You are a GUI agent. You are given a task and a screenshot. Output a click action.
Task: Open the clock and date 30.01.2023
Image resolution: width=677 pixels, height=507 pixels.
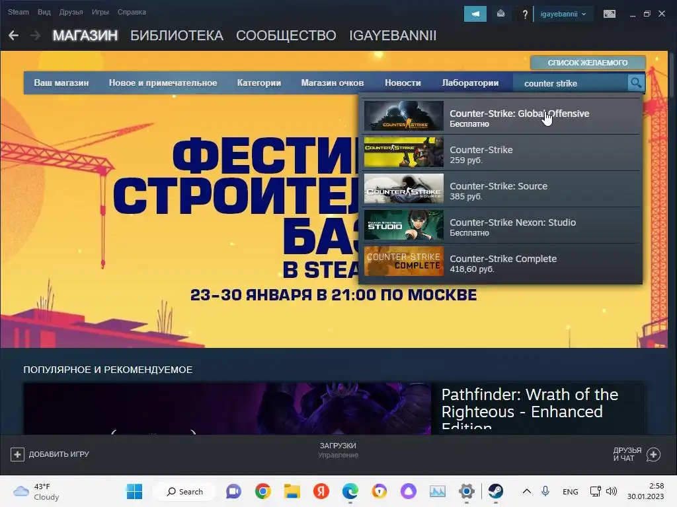645,491
